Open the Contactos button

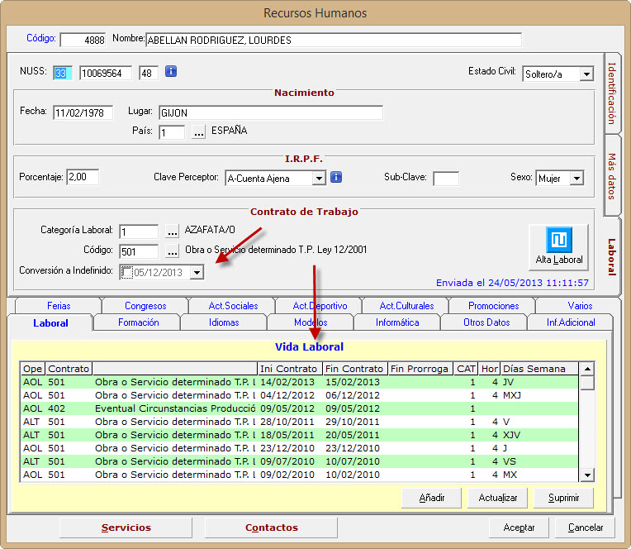coord(271,528)
